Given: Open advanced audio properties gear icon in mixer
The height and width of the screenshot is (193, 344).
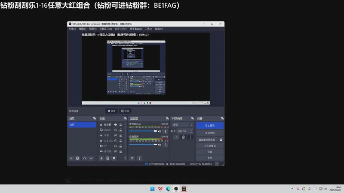Looking at the screenshot, I should [x=132, y=158].
